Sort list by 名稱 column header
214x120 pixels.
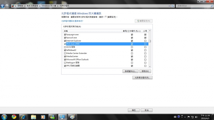click(92, 31)
